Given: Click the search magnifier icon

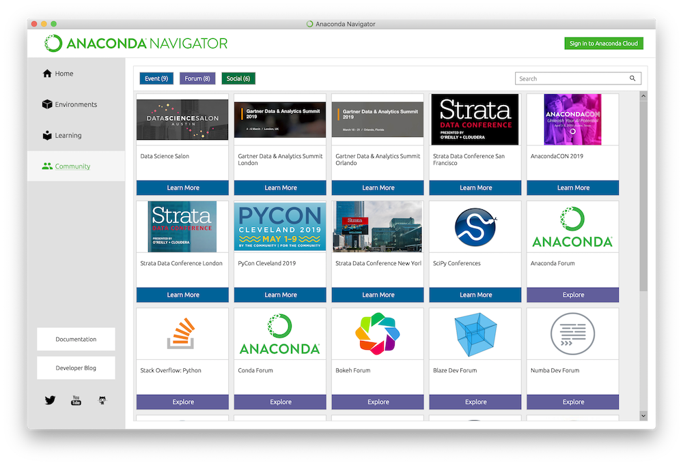Looking at the screenshot, I should click(632, 78).
